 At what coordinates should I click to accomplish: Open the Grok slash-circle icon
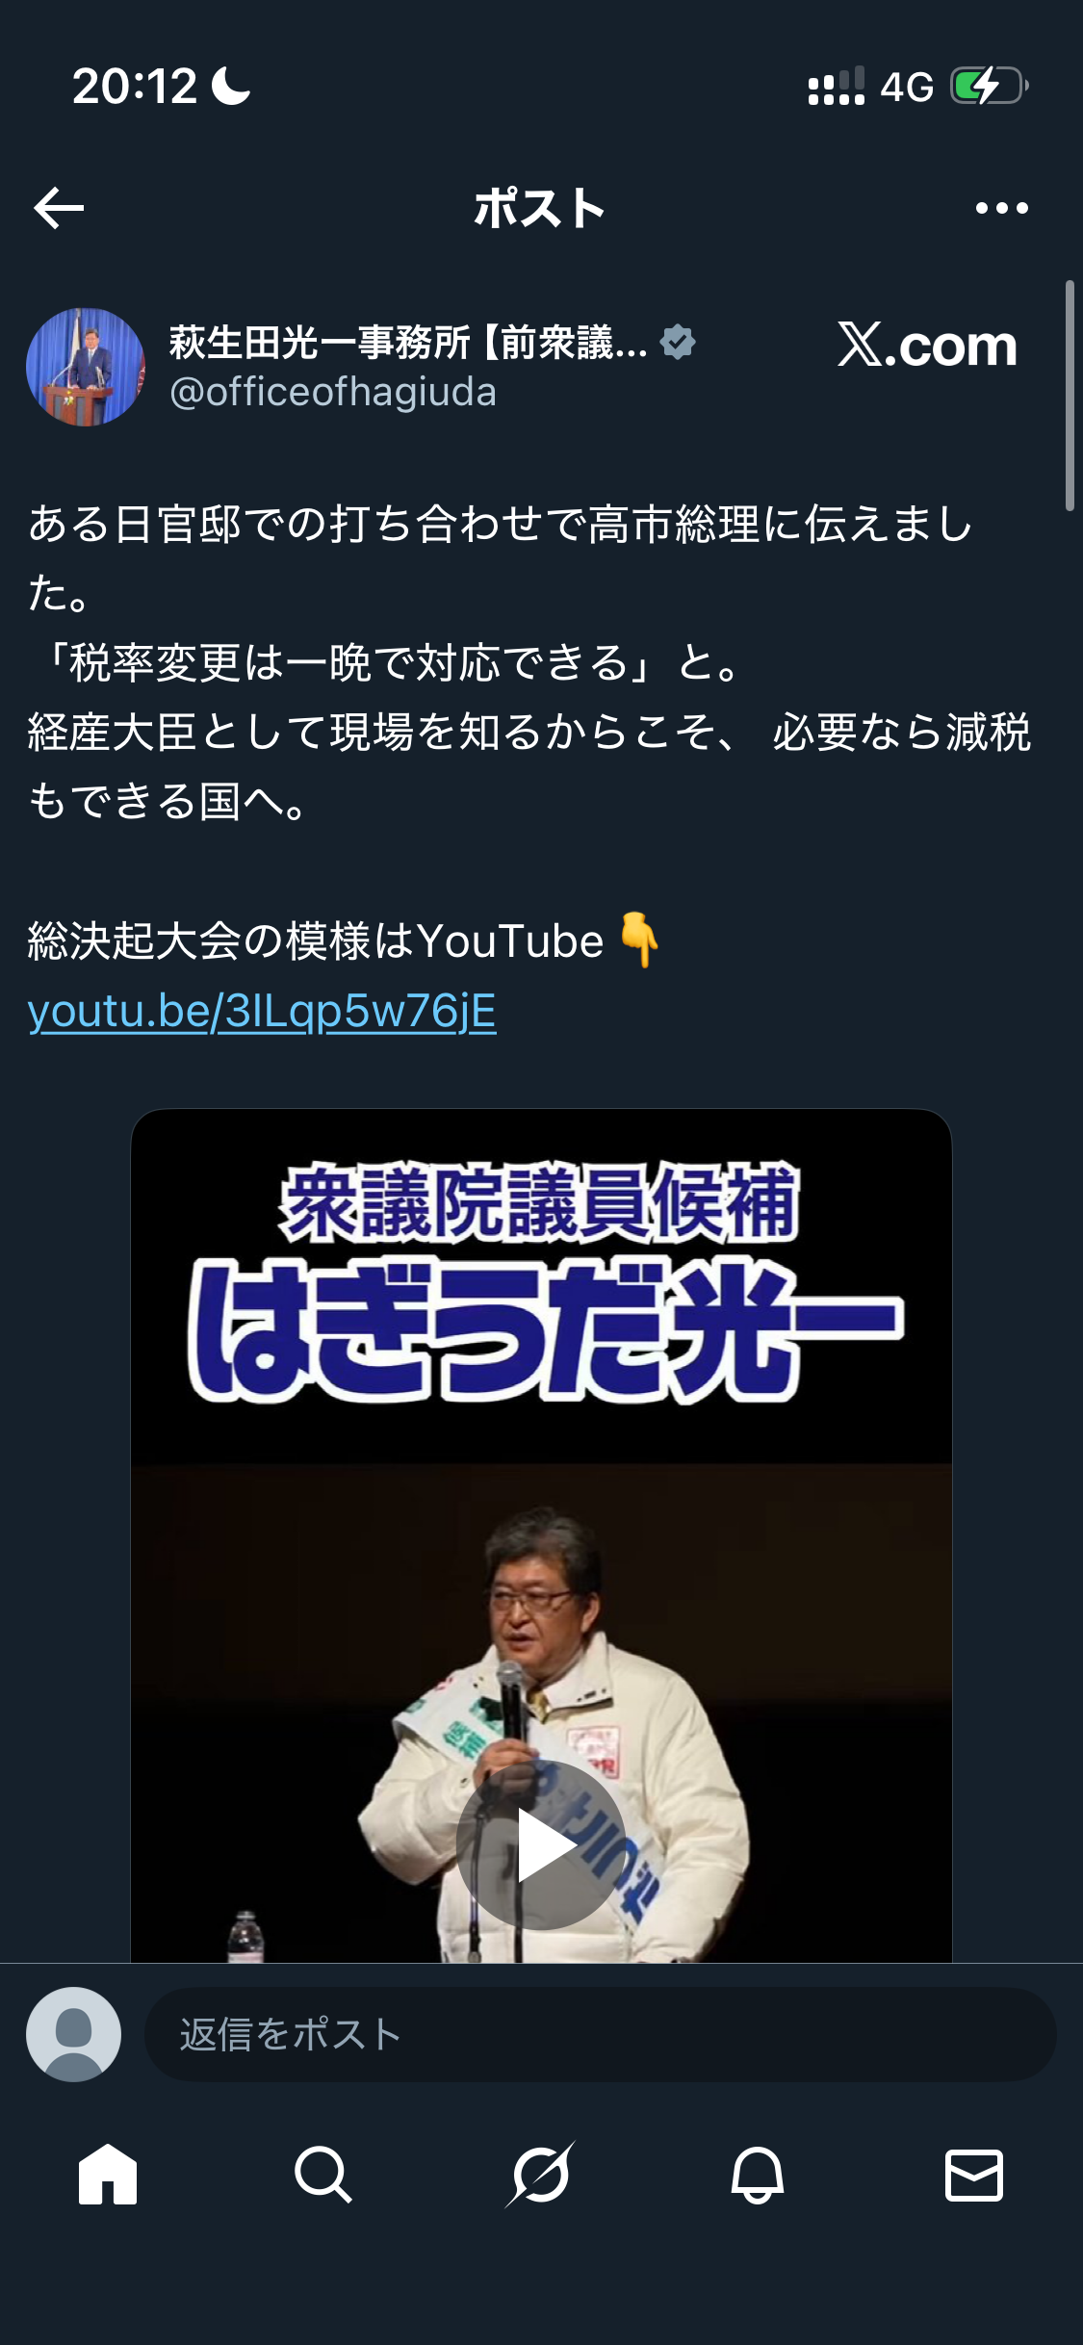click(540, 2175)
